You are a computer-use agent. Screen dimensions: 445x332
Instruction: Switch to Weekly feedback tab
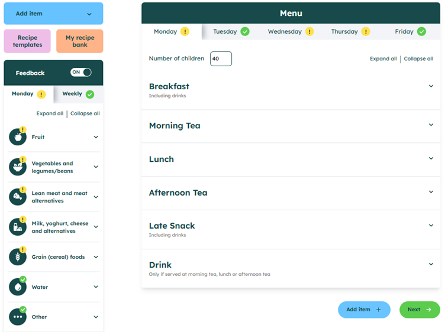point(78,94)
